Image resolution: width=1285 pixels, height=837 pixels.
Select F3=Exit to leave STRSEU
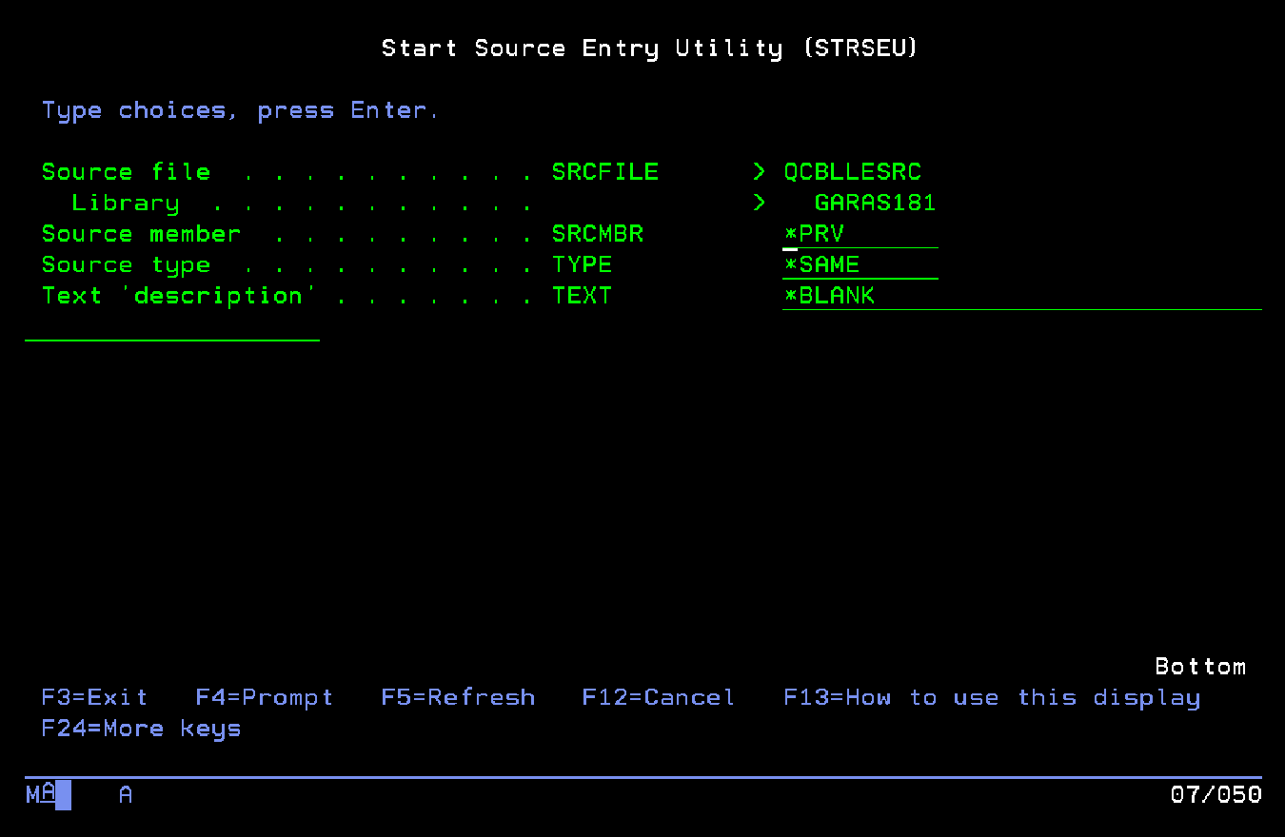tap(93, 697)
